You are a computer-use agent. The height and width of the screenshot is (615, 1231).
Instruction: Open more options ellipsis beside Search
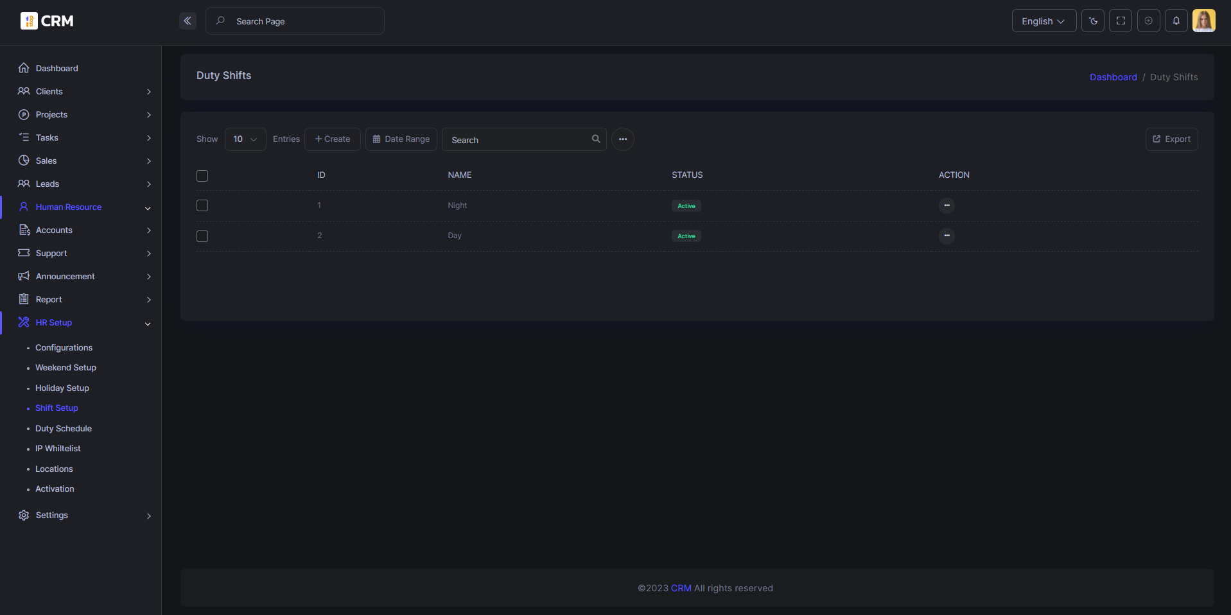click(623, 139)
